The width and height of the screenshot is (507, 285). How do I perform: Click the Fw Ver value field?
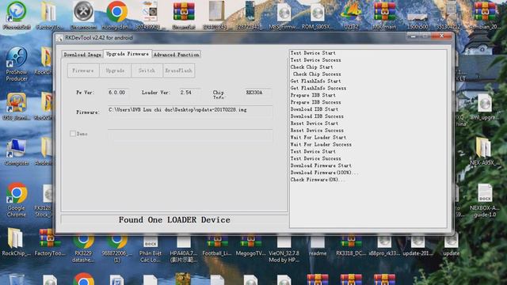point(118,93)
